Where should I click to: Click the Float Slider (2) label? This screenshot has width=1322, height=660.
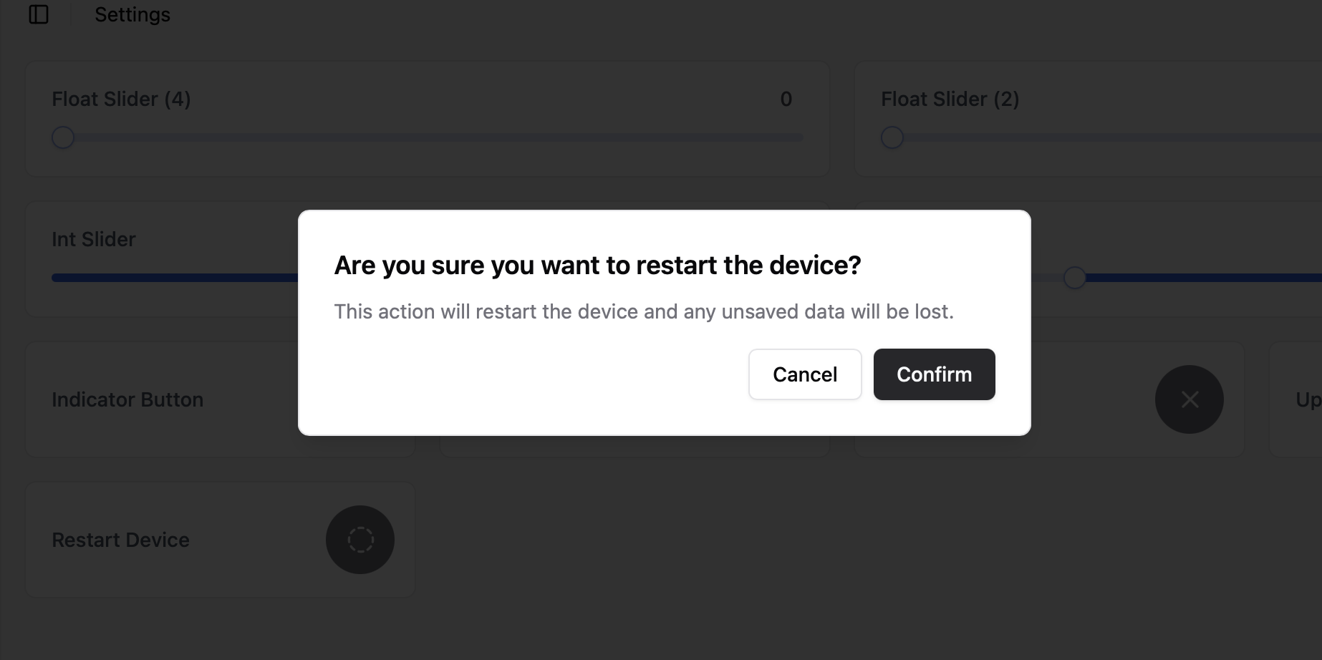point(950,99)
